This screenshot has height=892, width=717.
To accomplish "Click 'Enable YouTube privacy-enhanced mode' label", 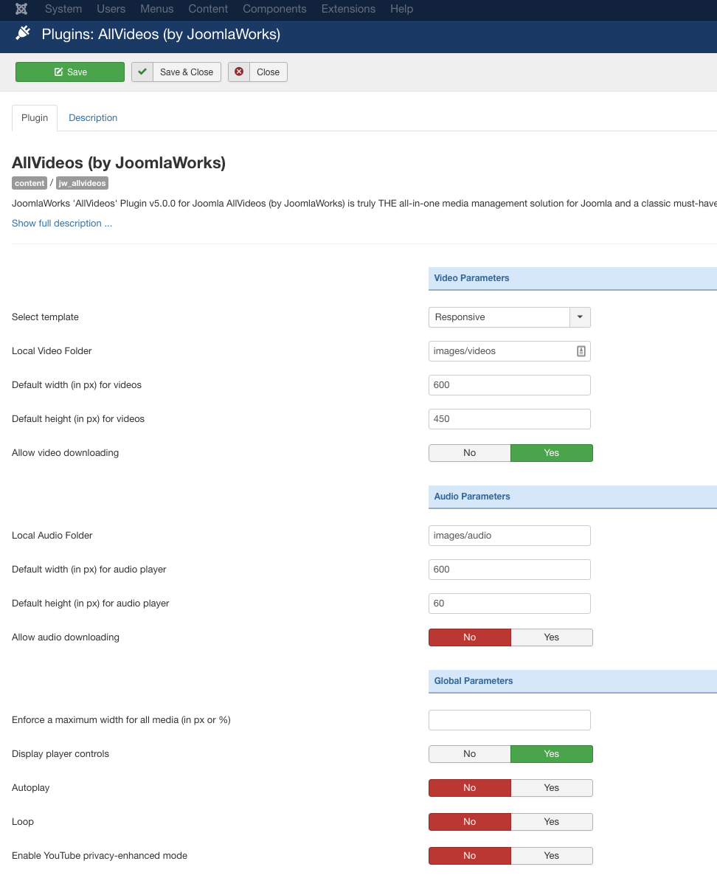I will (x=100, y=856).
